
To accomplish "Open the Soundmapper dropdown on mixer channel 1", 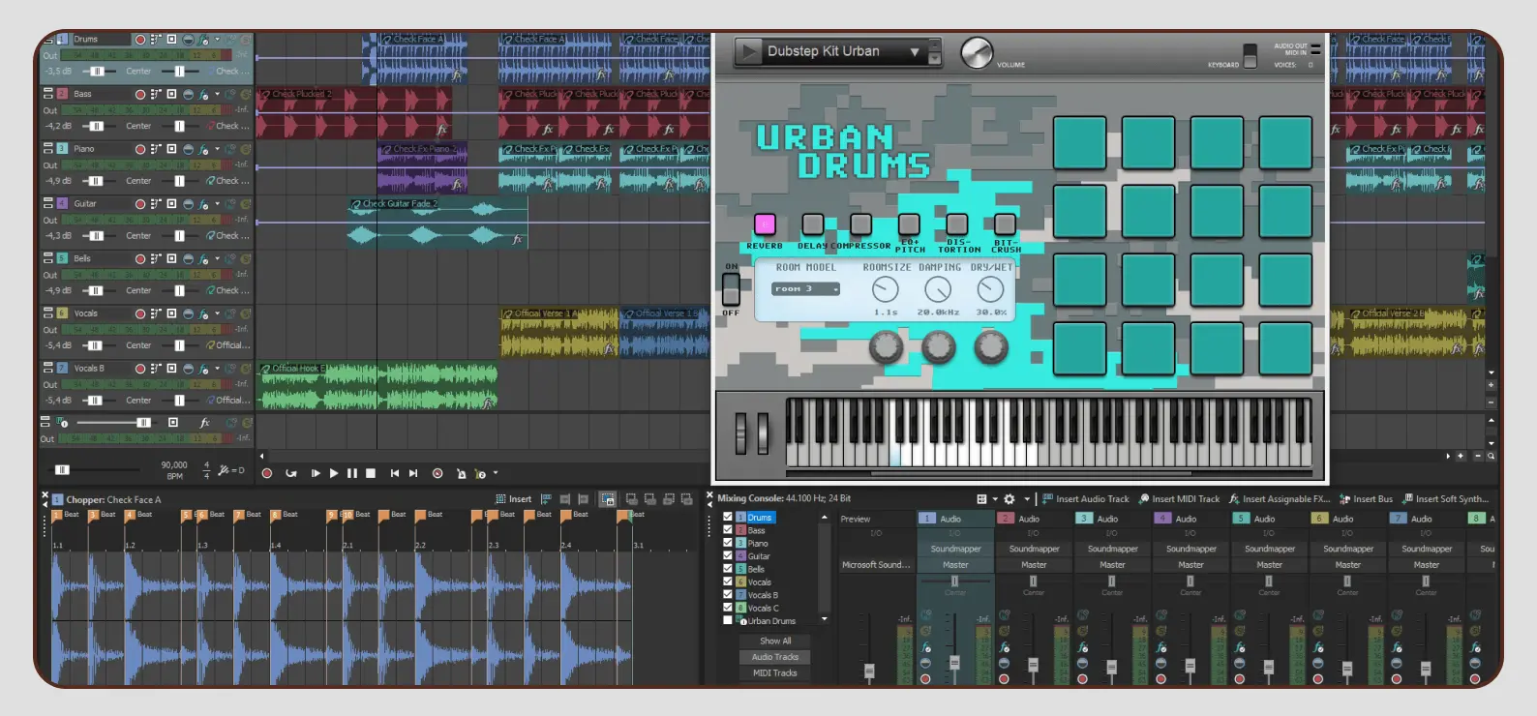I will (x=955, y=549).
